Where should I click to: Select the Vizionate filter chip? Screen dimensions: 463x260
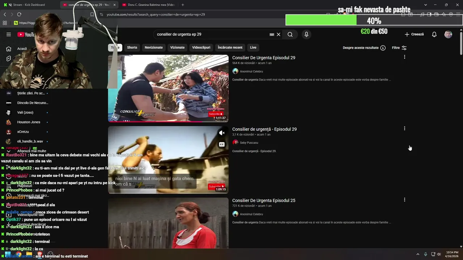click(x=177, y=47)
